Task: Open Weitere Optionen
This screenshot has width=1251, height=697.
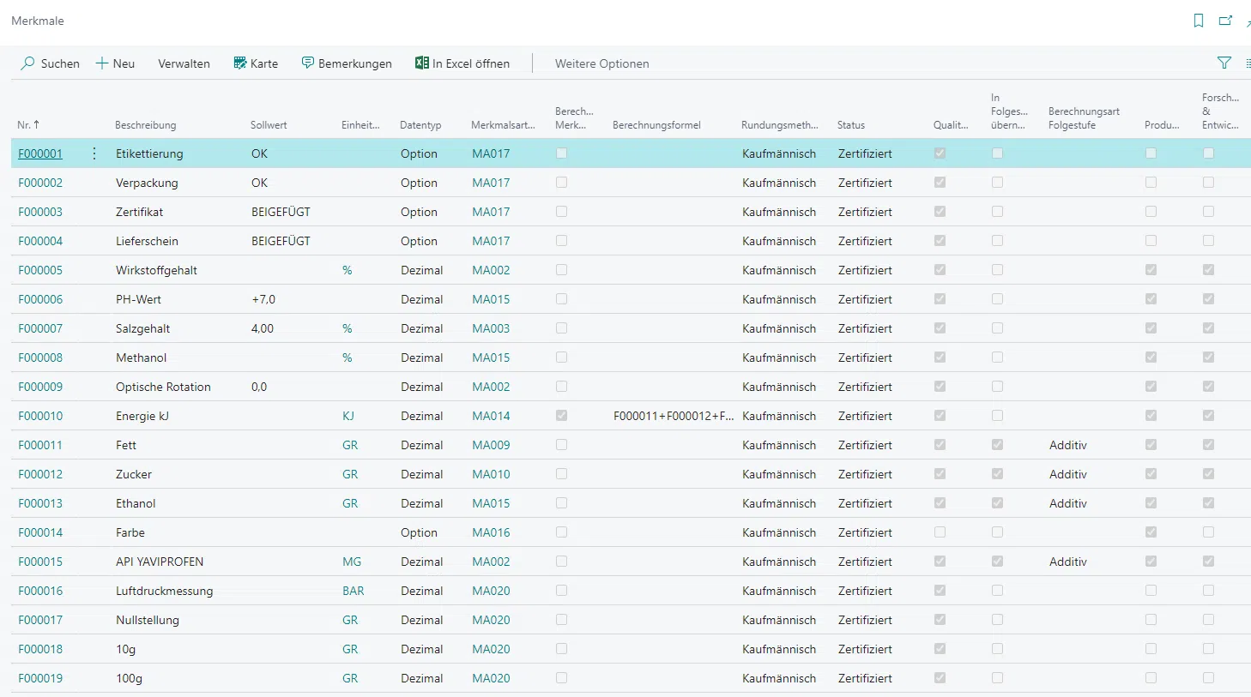Action: pyautogui.click(x=601, y=63)
